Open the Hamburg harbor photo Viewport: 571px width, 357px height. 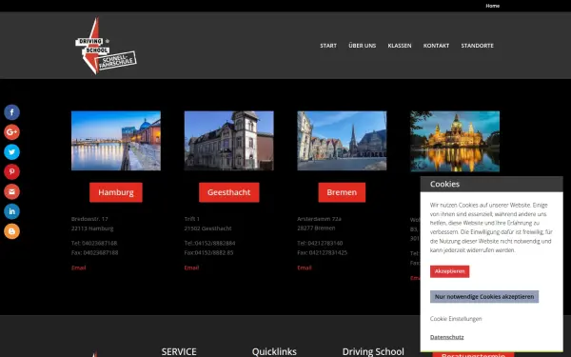pyautogui.click(x=116, y=141)
